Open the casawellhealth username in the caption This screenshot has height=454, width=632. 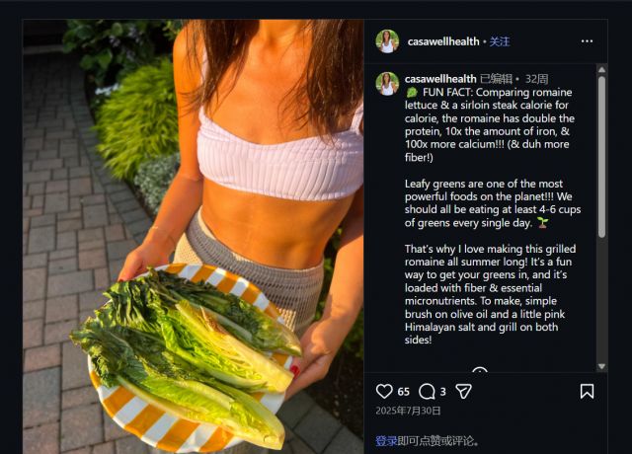click(x=440, y=78)
